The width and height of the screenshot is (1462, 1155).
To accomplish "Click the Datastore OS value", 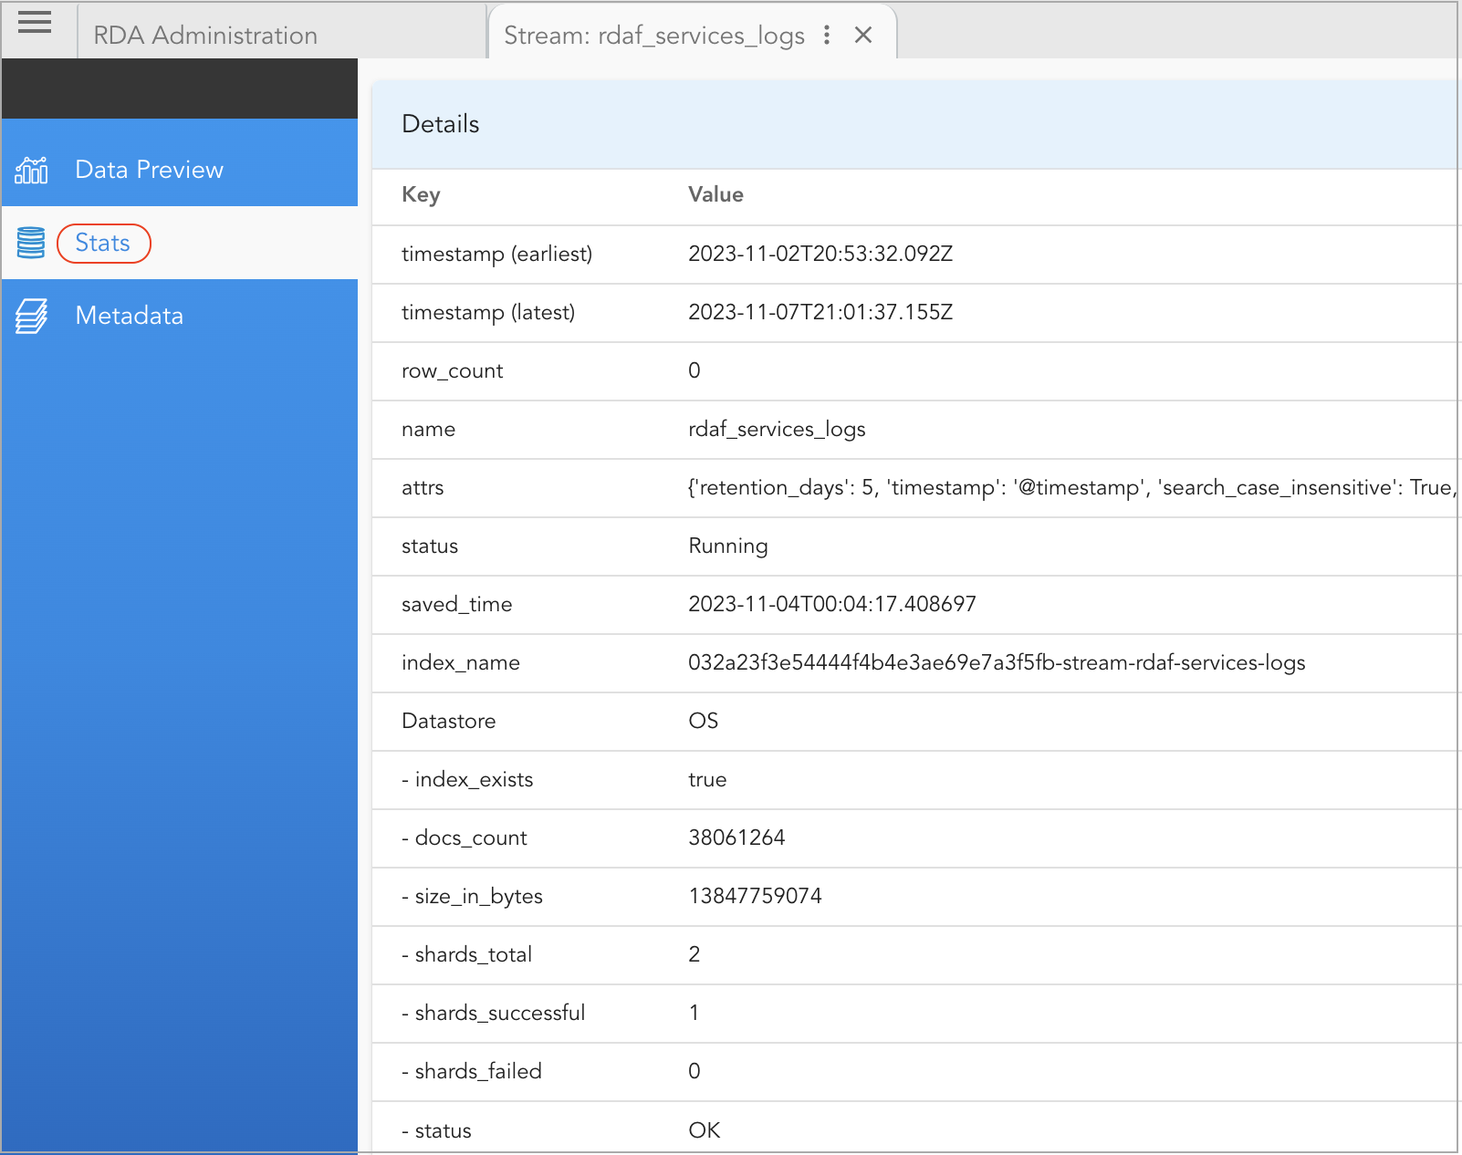I will tap(704, 721).
